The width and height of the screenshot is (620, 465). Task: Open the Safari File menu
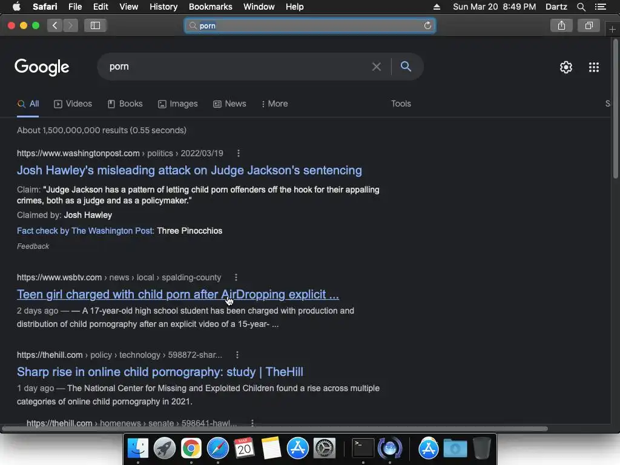pos(74,7)
